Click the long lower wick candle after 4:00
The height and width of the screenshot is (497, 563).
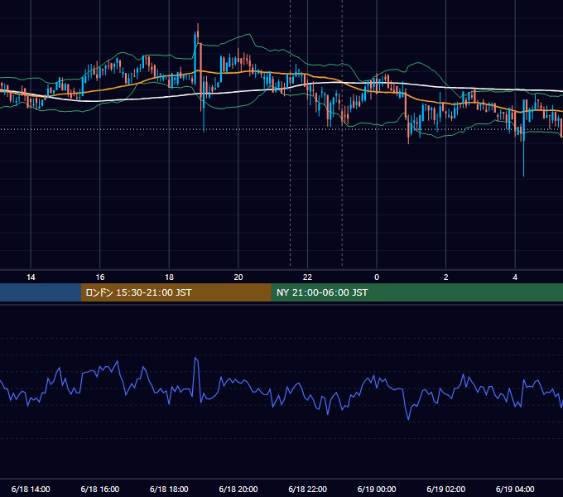523,138
